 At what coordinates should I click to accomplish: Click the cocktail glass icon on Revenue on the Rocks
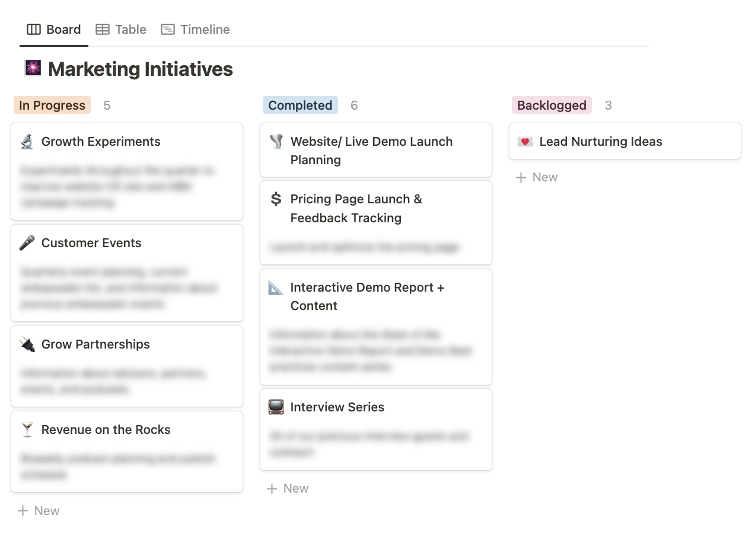27,430
